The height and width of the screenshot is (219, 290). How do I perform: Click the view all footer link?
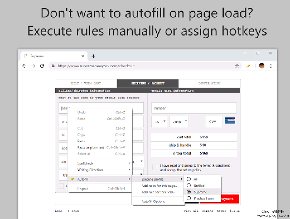point(191,211)
